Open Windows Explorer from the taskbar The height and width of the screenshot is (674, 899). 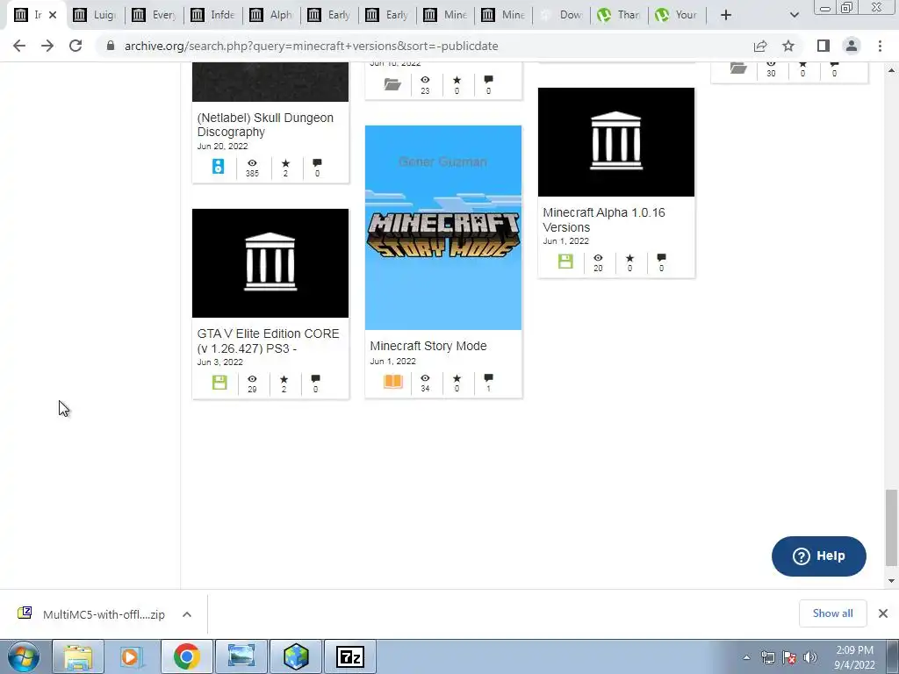(78, 656)
